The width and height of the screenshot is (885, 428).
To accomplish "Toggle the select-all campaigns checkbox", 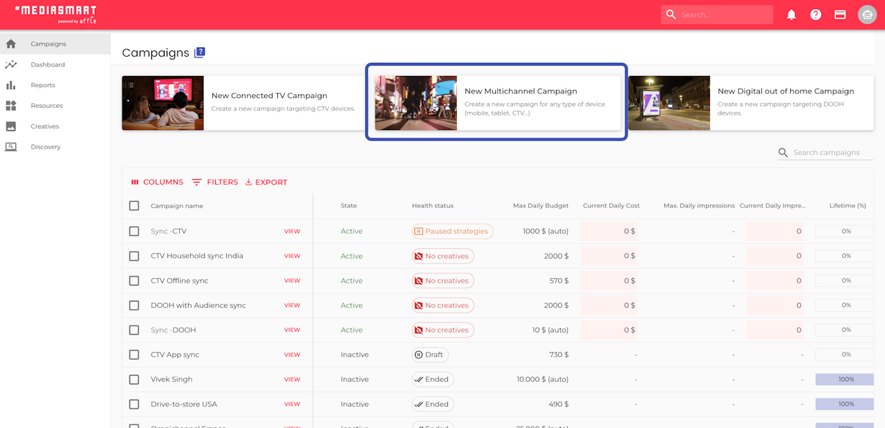I will [134, 205].
